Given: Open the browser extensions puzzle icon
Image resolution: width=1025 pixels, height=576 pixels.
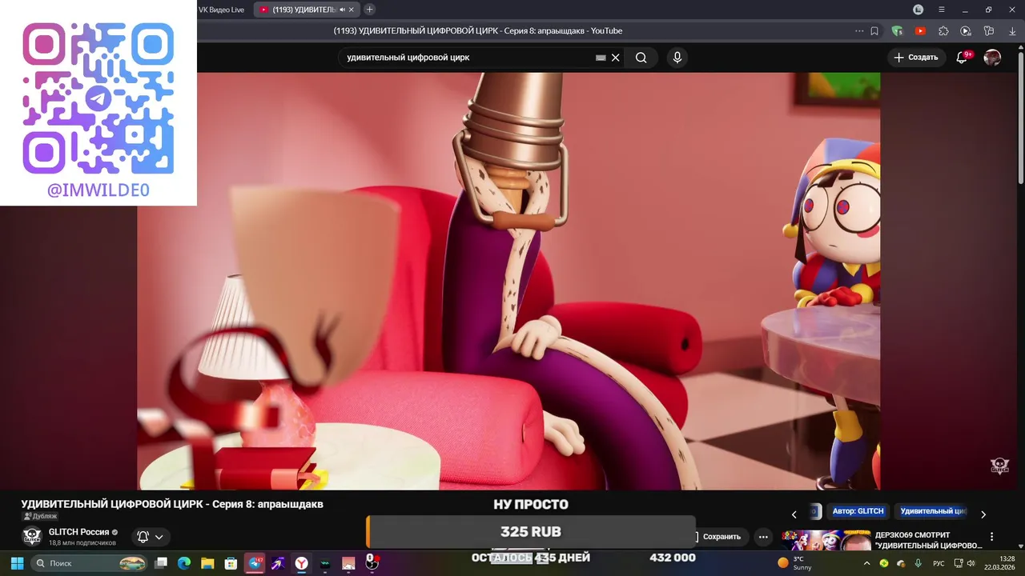Looking at the screenshot, I should tap(943, 31).
